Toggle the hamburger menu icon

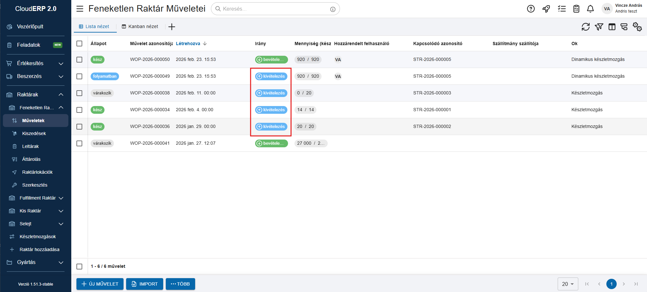click(80, 9)
